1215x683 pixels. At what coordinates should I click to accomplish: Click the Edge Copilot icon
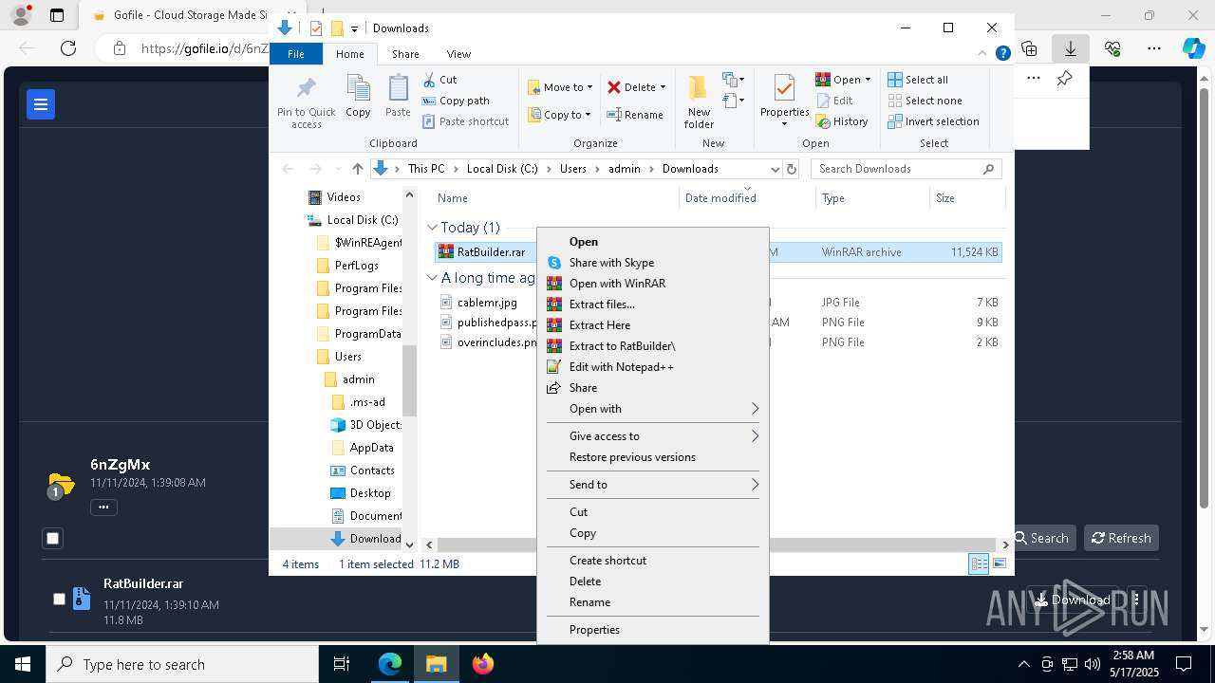pyautogui.click(x=1193, y=48)
